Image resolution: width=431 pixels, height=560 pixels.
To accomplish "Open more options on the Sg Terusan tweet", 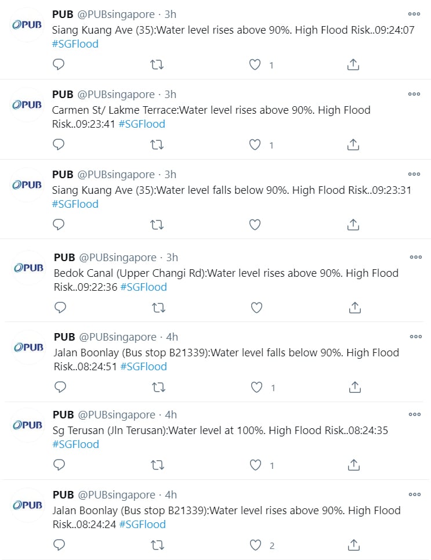I will (x=414, y=414).
